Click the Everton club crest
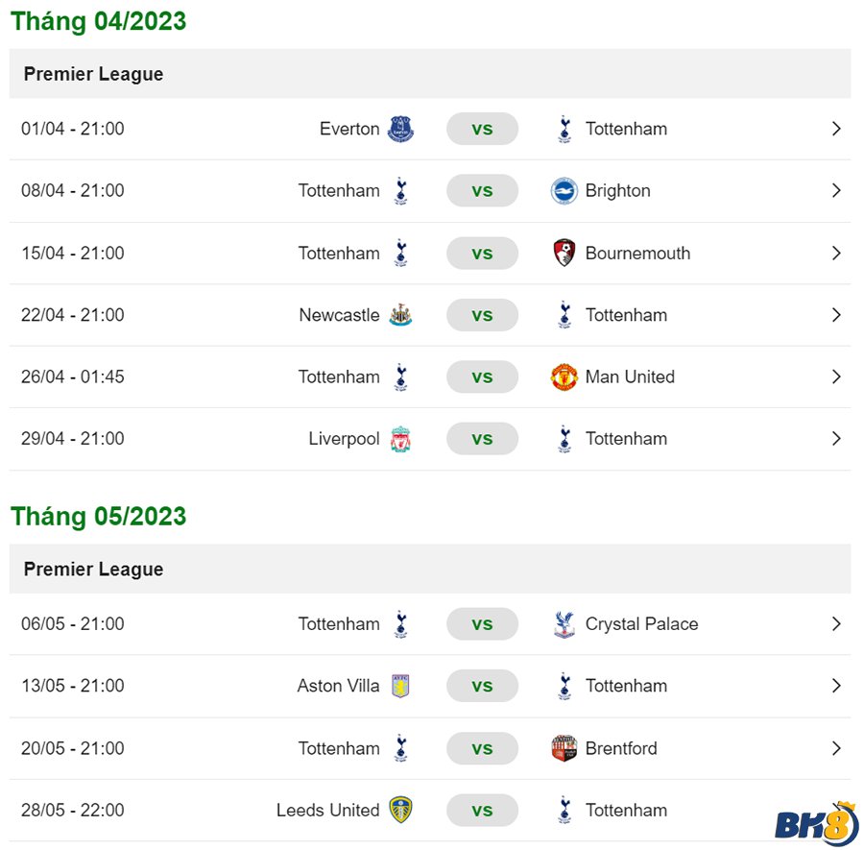This screenshot has height=850, width=864. [x=401, y=128]
